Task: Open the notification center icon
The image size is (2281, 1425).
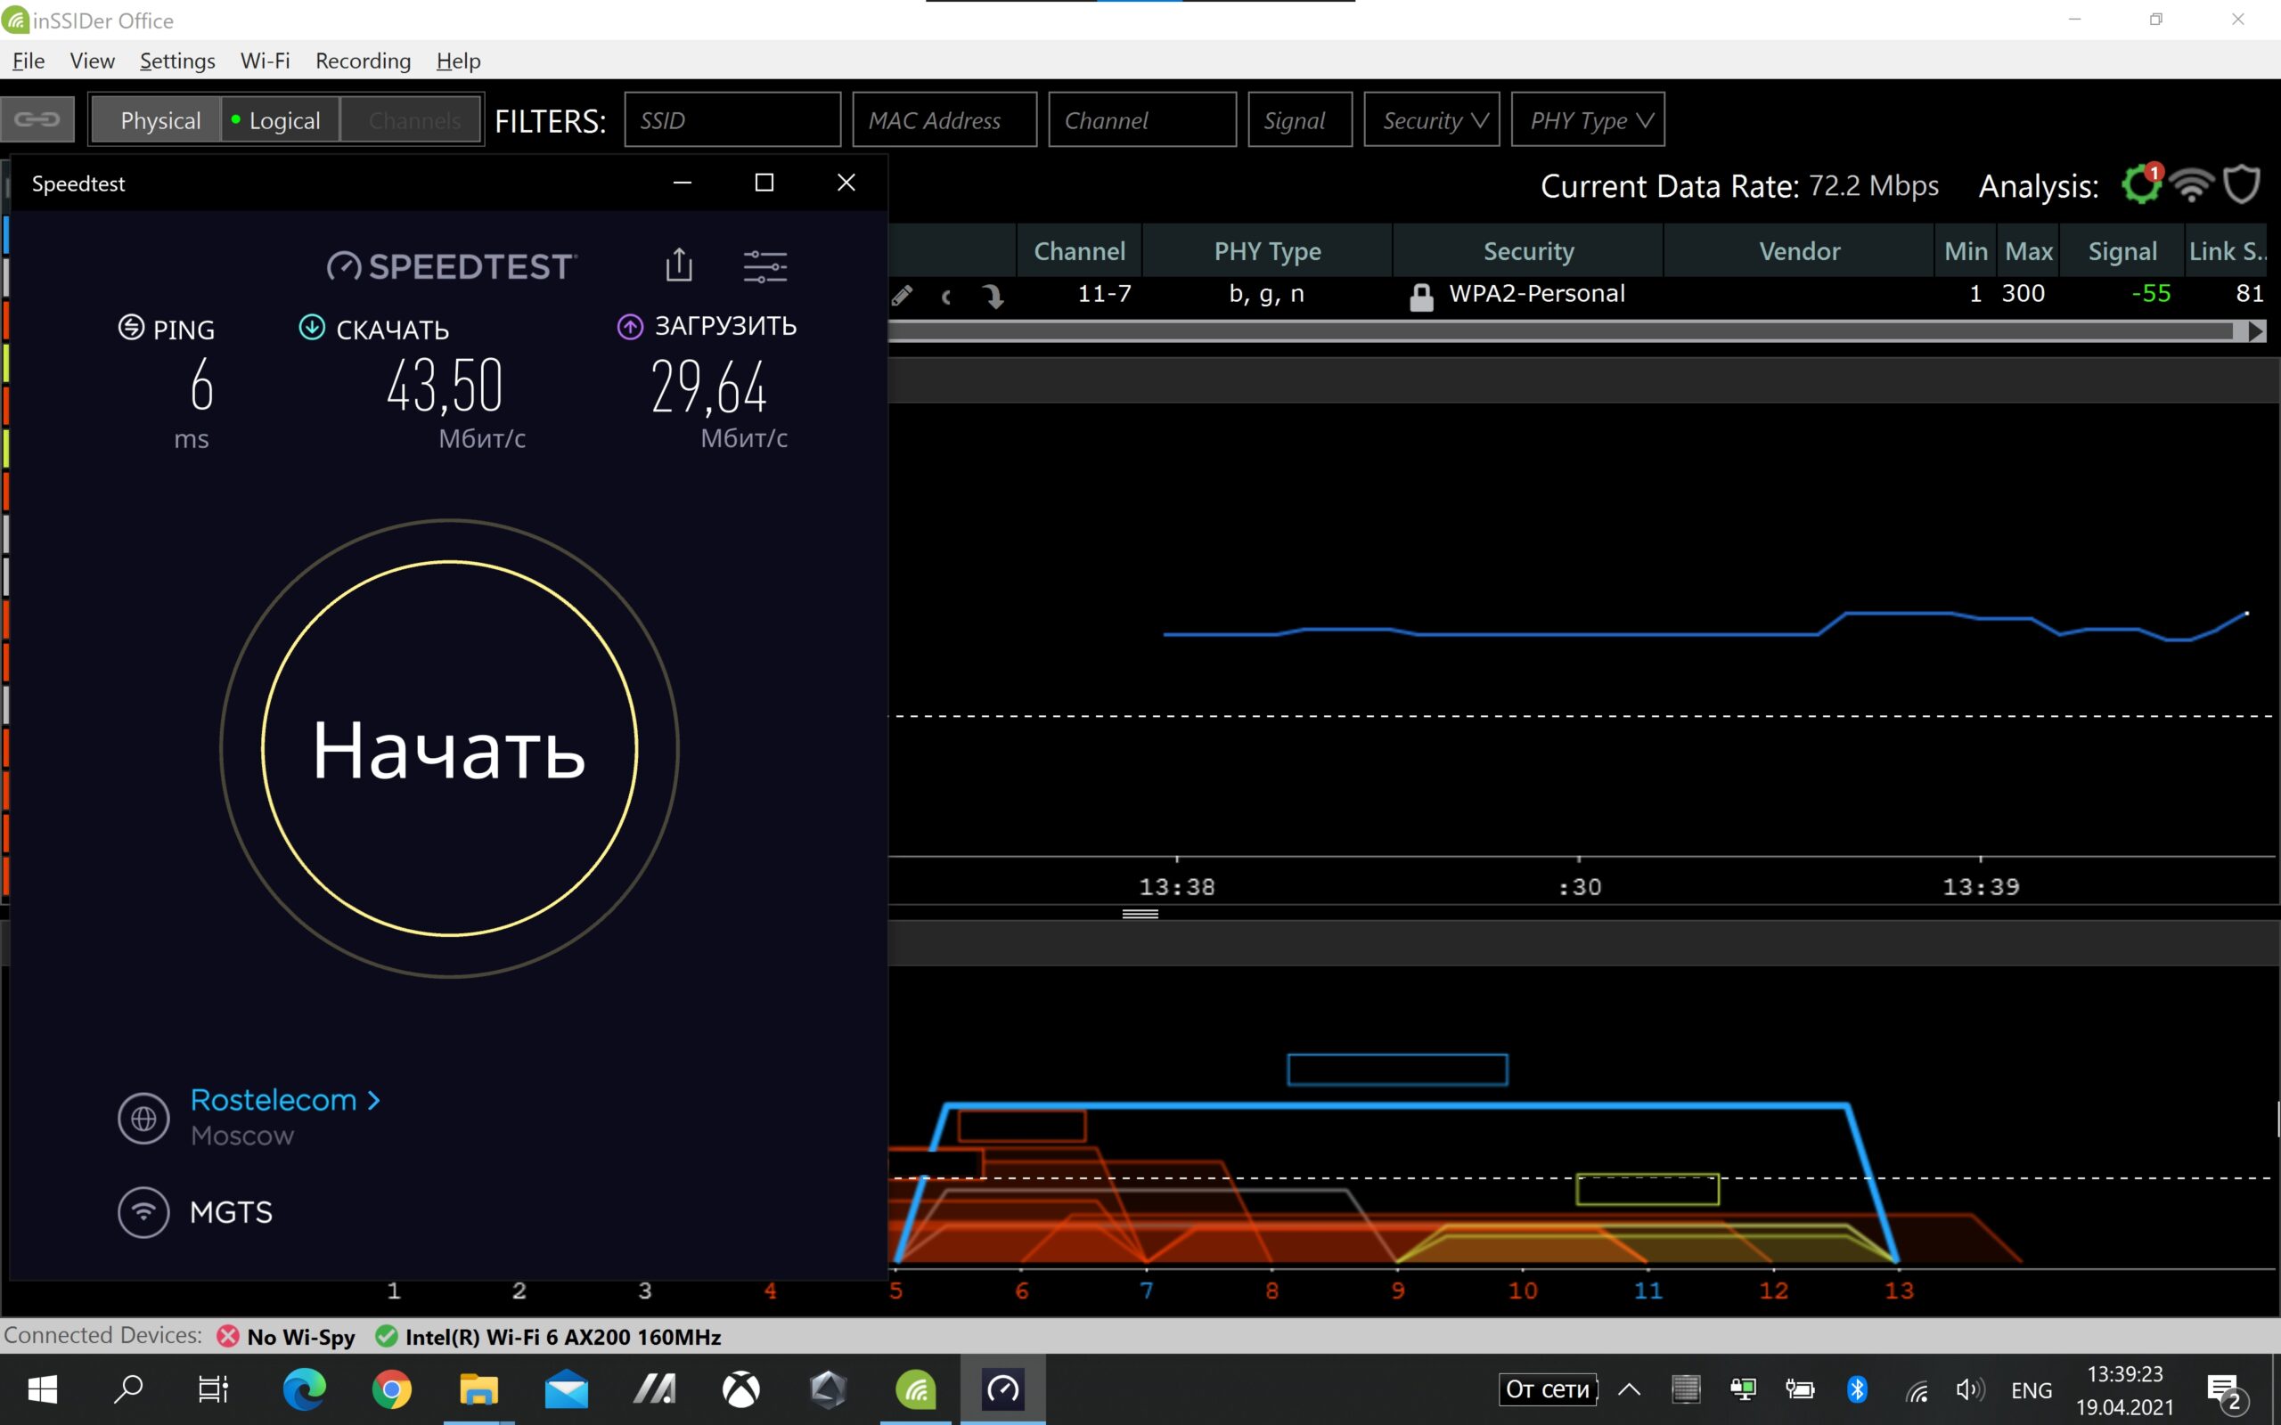Action: coord(2228,1392)
